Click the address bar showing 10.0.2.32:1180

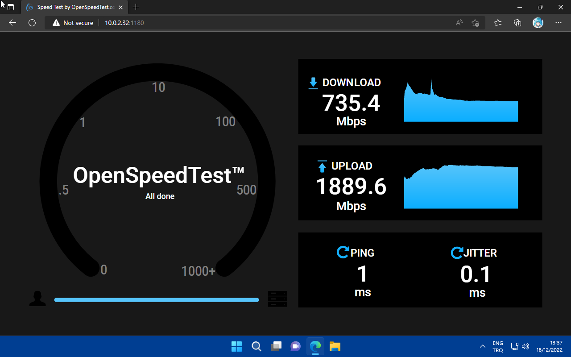tap(265, 23)
